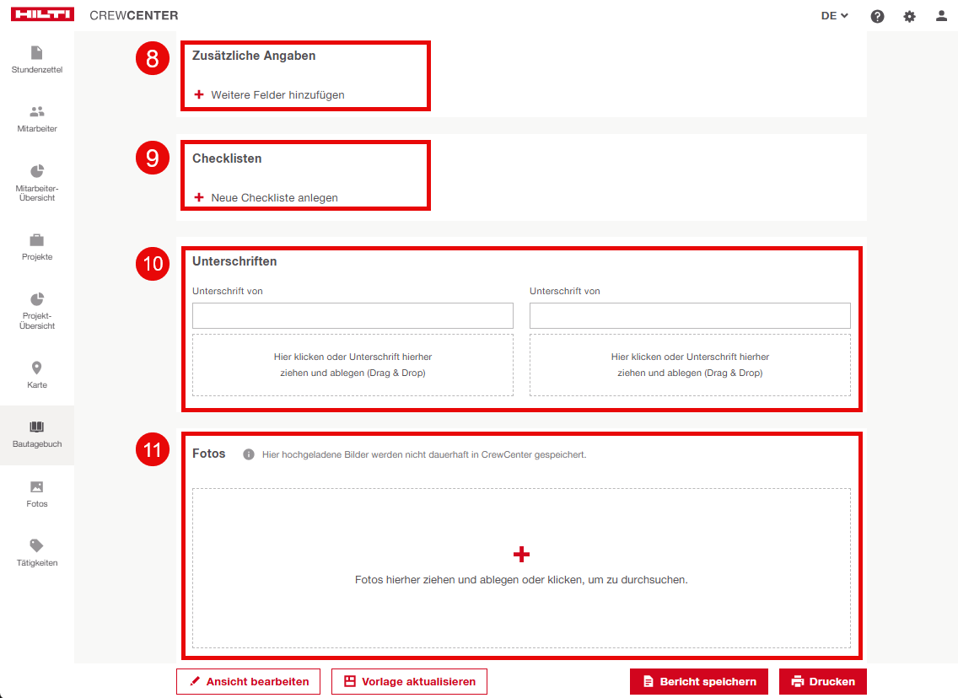Screen dimensions: 958x698
Task: Open the user profile icon
Action: [x=941, y=16]
